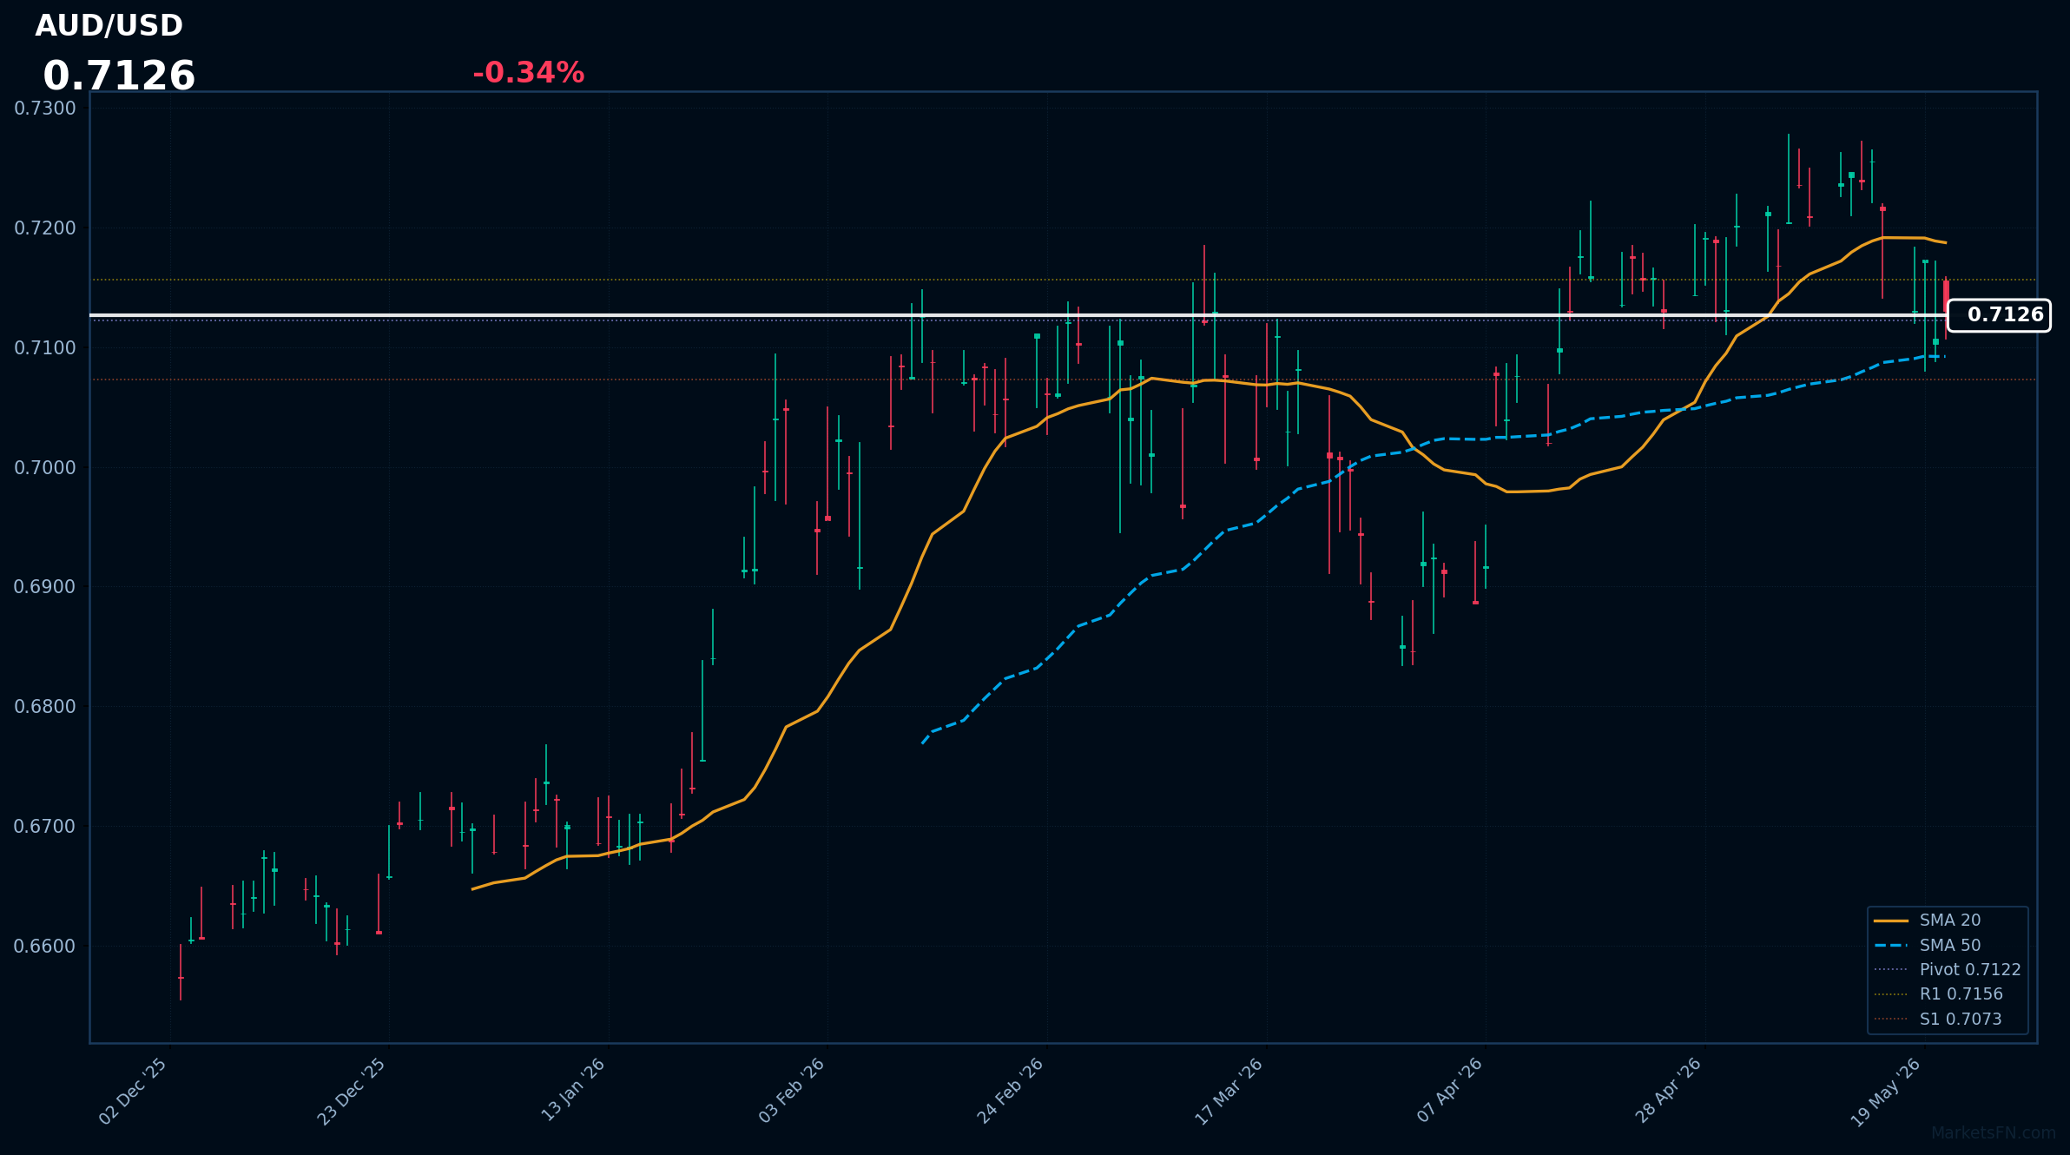Select the SMA 20 legend entry
Viewport: 2070px width, 1155px height.
point(1950,921)
